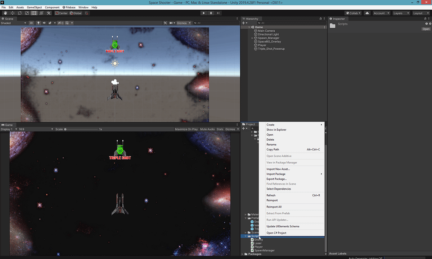This screenshot has height=259, width=432.
Task: Click the Play button
Action: tap(203, 13)
